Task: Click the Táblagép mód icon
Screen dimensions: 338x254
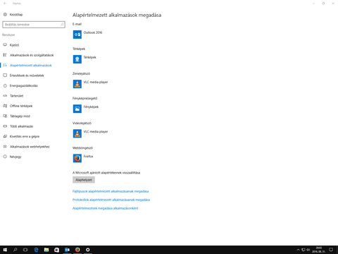Action: 5,116
